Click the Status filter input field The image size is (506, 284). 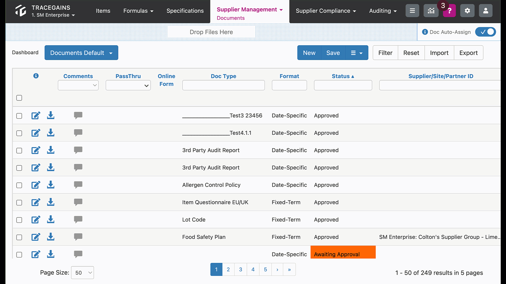click(x=343, y=85)
